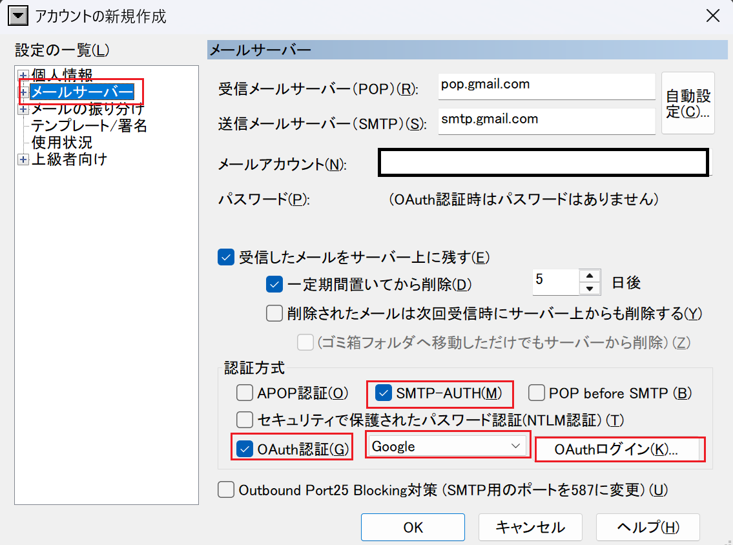This screenshot has height=545, width=733.
Task: Enable APOP認証 checkbox
Action: (x=245, y=393)
